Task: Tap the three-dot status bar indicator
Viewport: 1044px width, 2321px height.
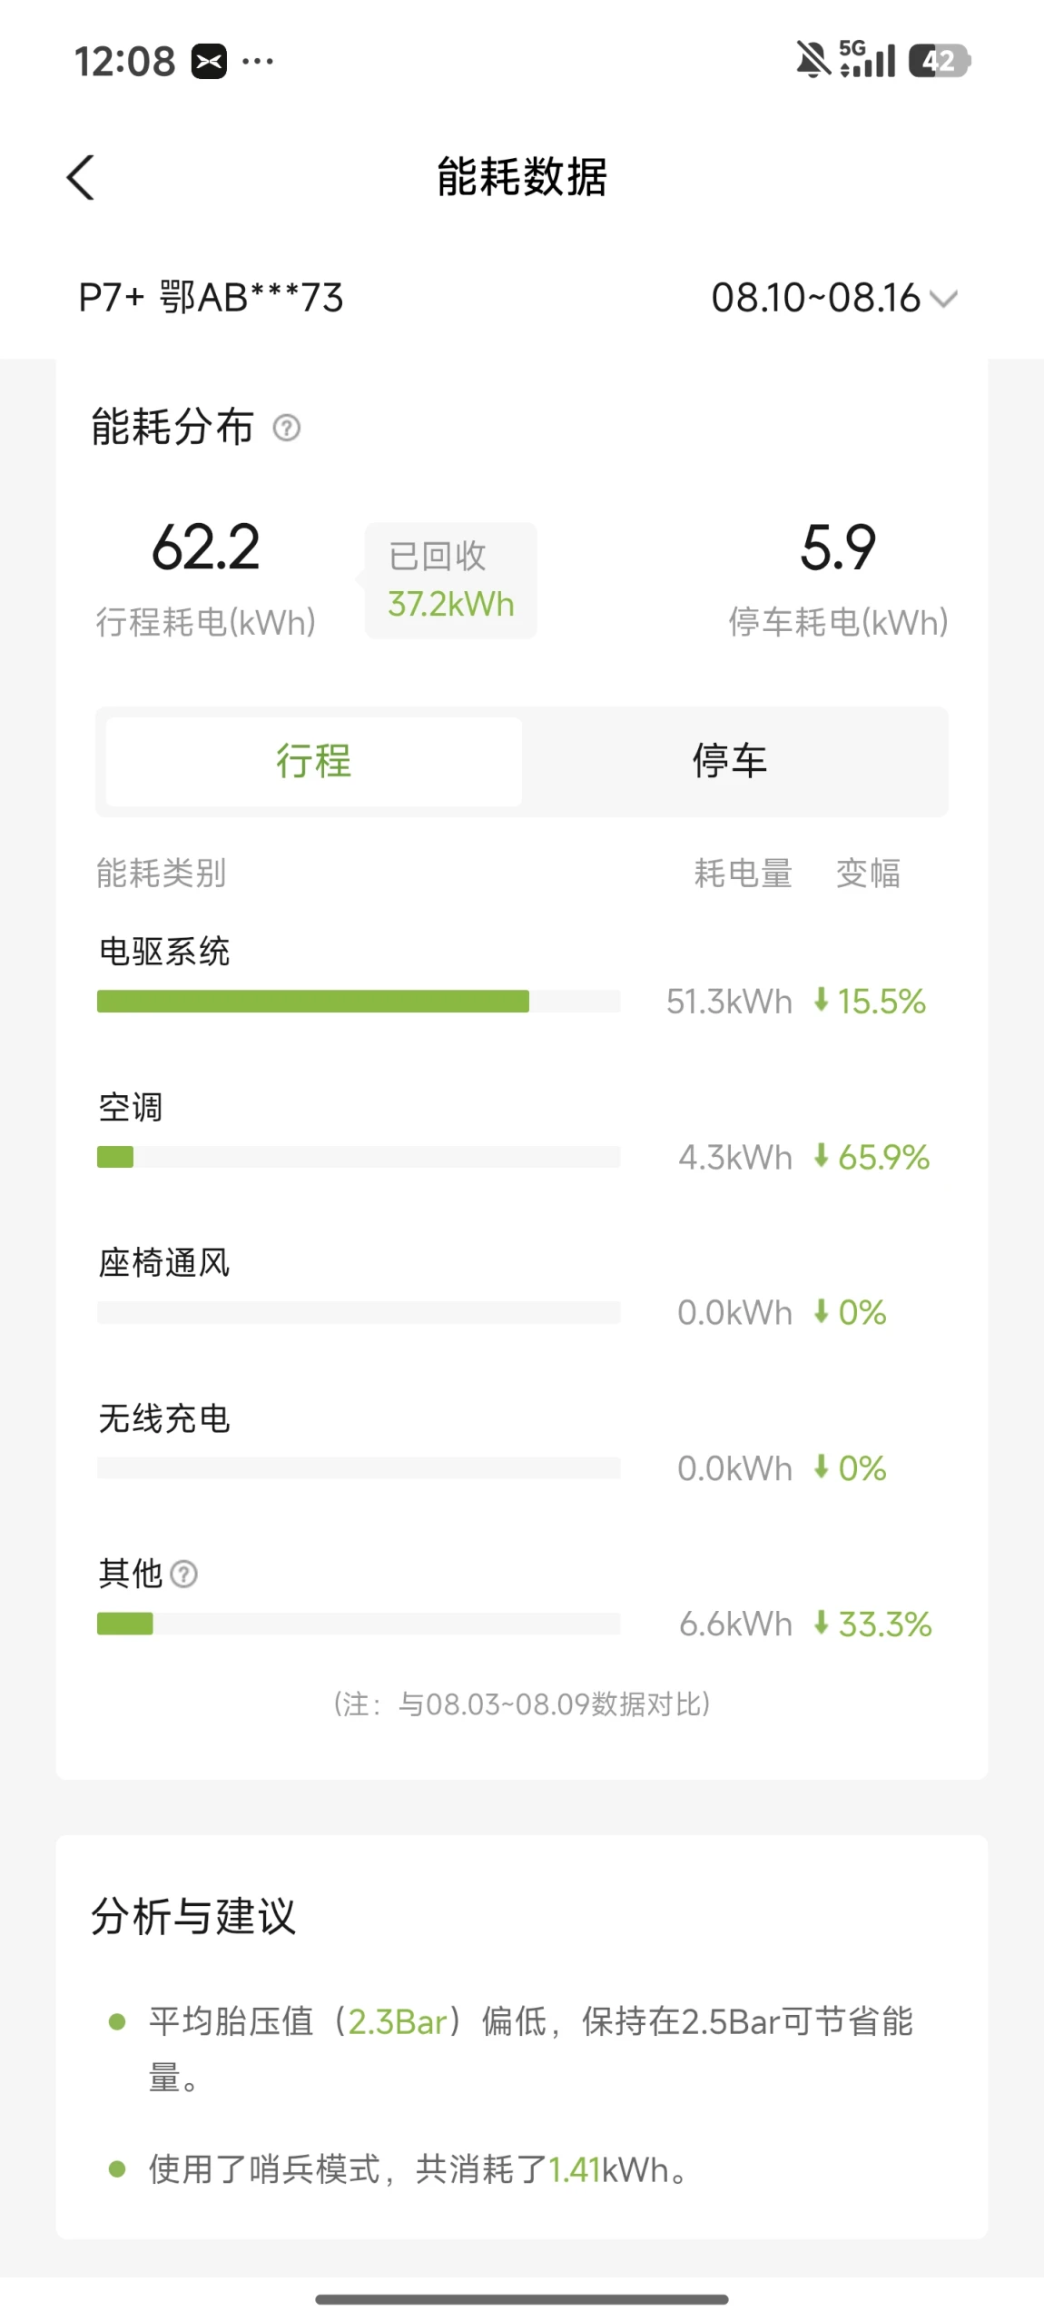Action: pyautogui.click(x=258, y=62)
